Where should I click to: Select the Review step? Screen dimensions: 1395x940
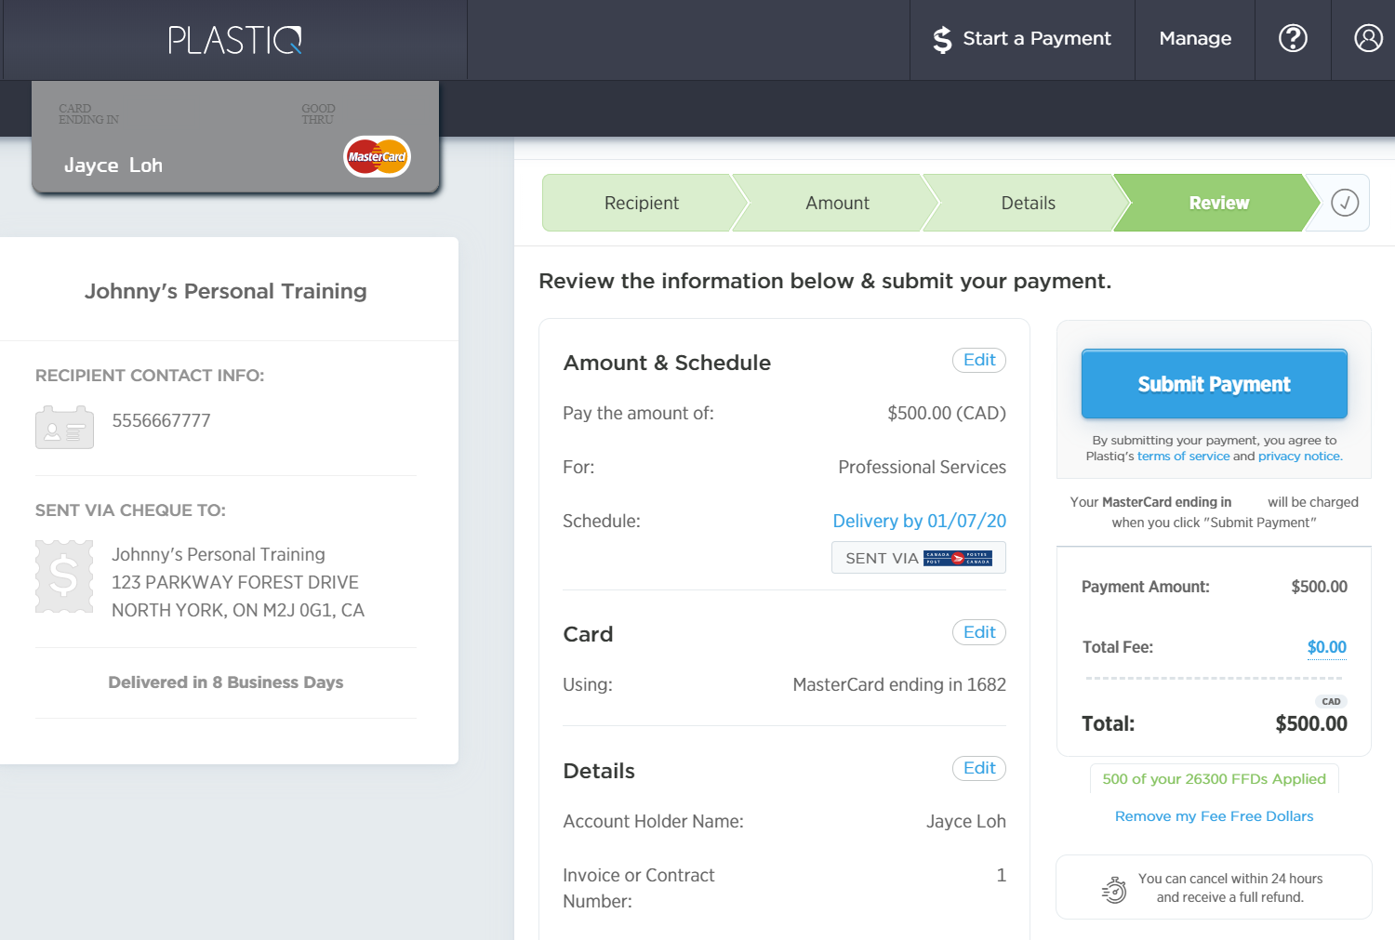tap(1218, 203)
